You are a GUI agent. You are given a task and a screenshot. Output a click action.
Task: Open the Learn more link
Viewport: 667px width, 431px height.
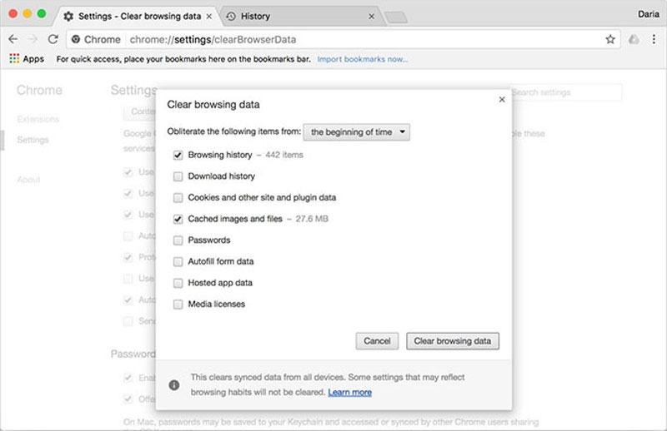coord(349,392)
